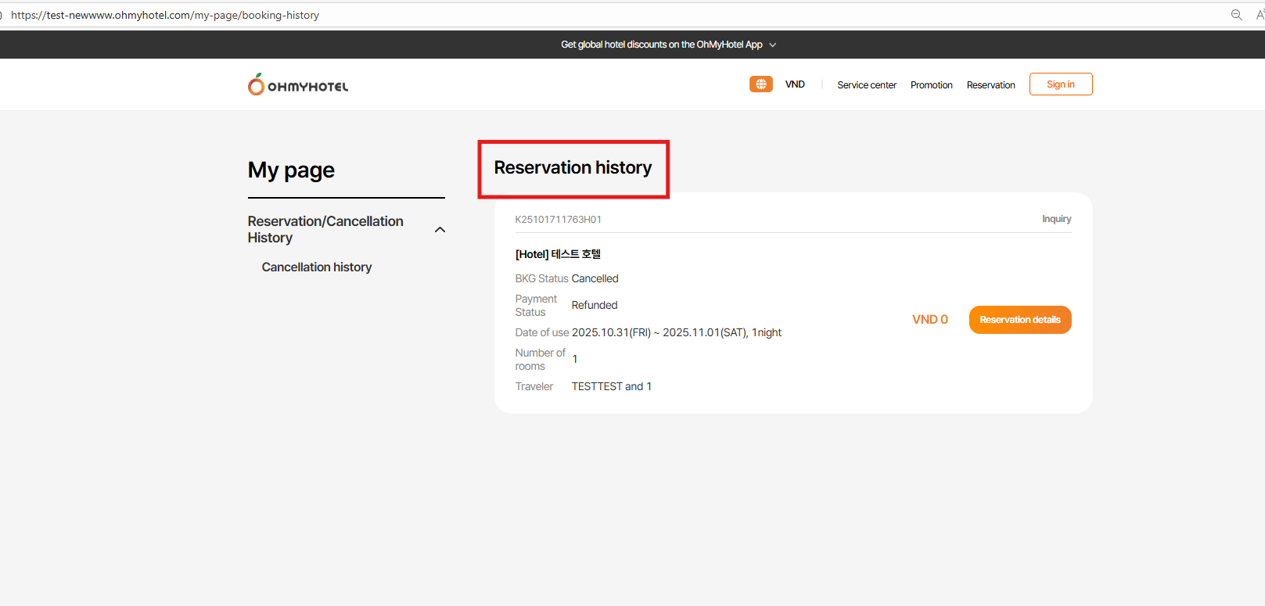The image size is (1265, 606).
Task: Click the Inquiry link on the booking card
Action: (x=1056, y=219)
